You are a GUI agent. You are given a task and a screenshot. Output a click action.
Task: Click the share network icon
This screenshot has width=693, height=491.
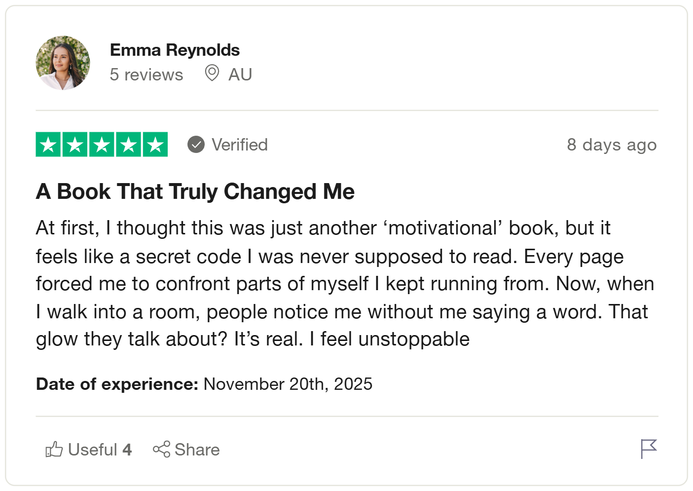pos(161,449)
